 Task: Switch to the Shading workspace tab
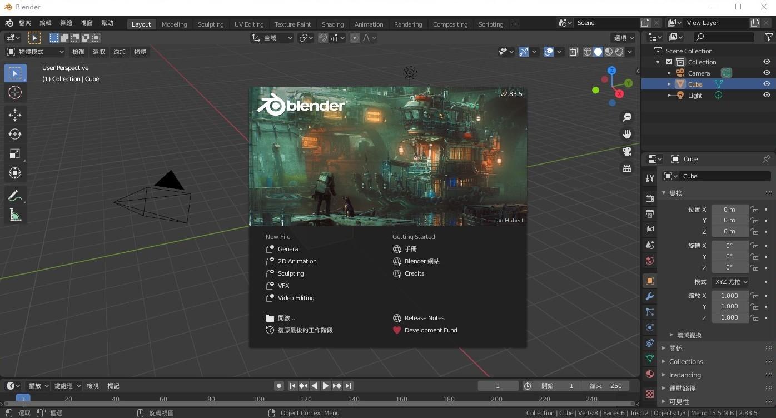(332, 24)
